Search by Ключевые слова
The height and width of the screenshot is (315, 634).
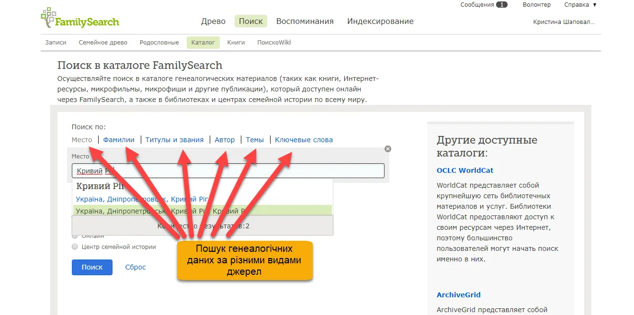[x=304, y=140]
